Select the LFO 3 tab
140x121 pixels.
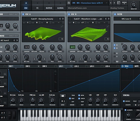coord(97,66)
